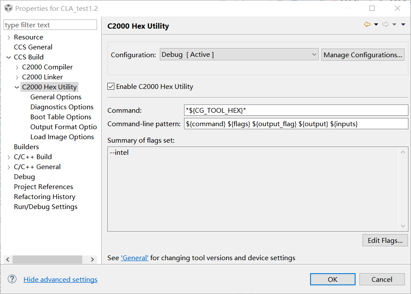Open the 'General' link for tool versions
Viewport: 411px width, 294px height.
pos(134,258)
